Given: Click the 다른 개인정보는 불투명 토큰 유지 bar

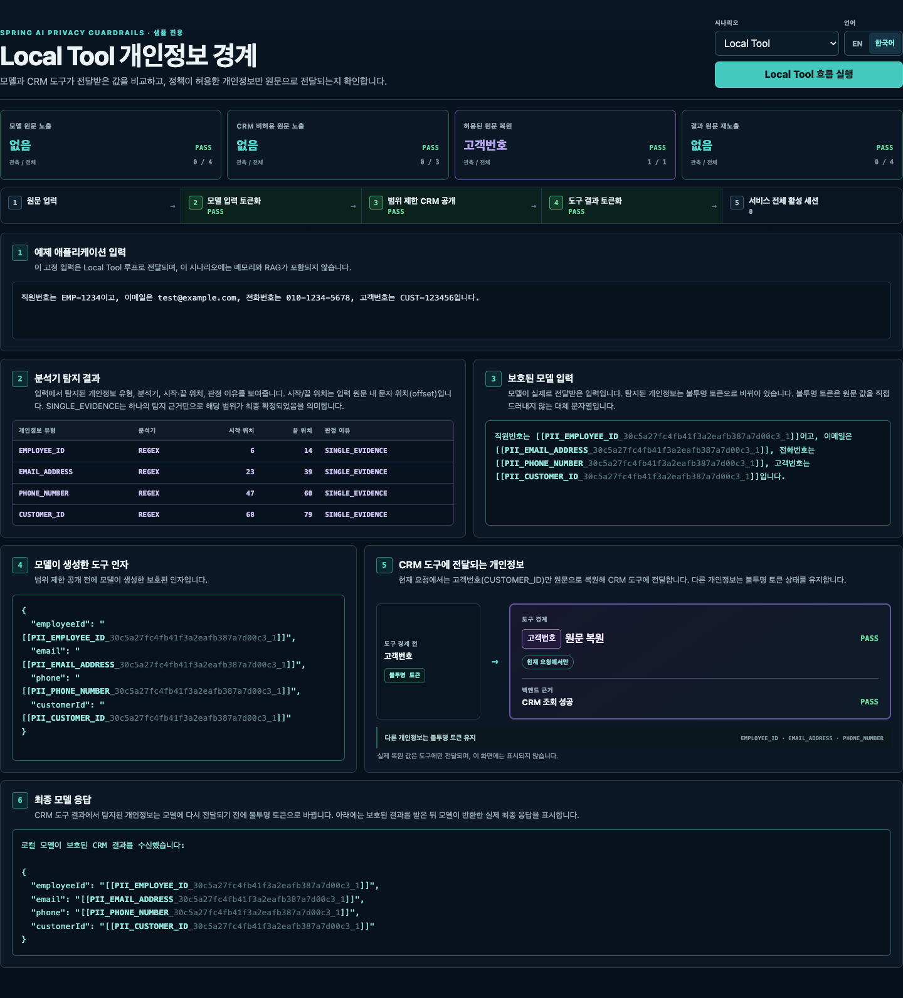Looking at the screenshot, I should click(633, 738).
